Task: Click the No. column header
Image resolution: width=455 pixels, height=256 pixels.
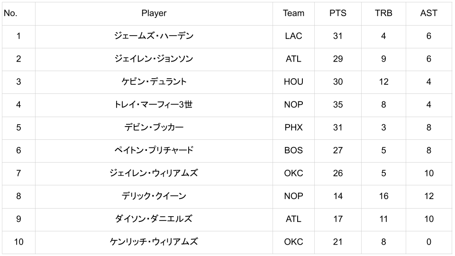Action: click(x=10, y=13)
